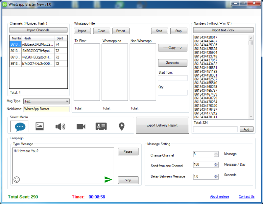The width and height of the screenshot is (263, 204).
Task: Click the Start from input field
Action: tap(173, 78)
